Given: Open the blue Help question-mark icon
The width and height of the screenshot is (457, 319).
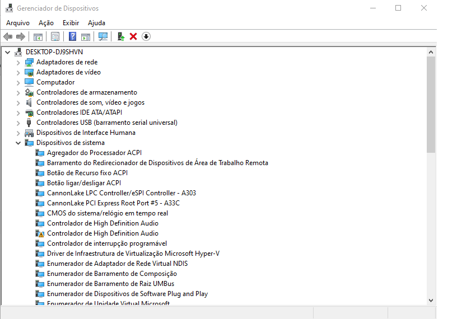Looking at the screenshot, I should click(72, 37).
